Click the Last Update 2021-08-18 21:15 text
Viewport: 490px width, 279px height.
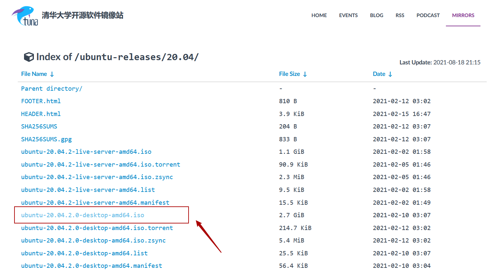440,62
